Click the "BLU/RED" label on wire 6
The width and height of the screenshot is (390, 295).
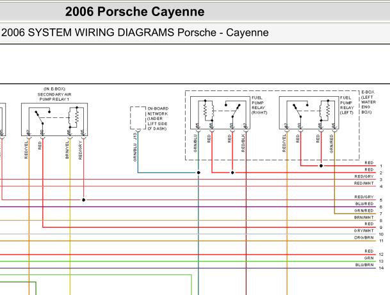coord(364,204)
